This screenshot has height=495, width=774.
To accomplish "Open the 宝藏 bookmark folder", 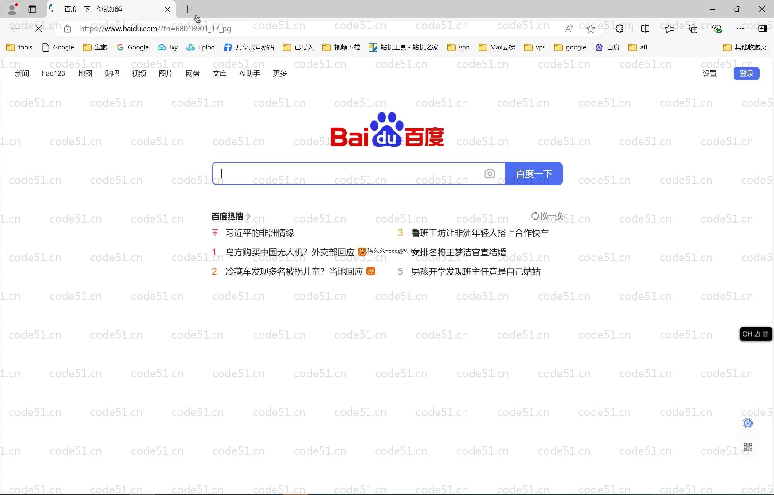I will click(95, 47).
